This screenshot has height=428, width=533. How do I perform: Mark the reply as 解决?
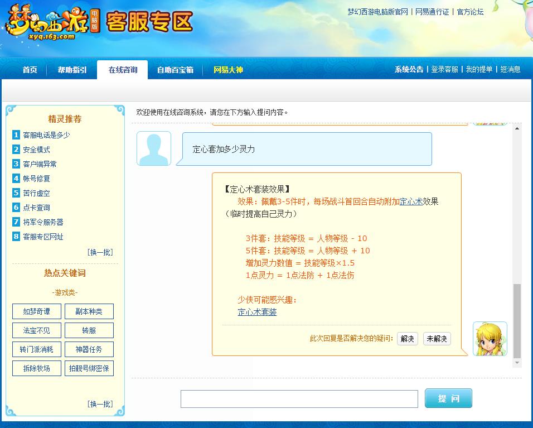point(407,339)
